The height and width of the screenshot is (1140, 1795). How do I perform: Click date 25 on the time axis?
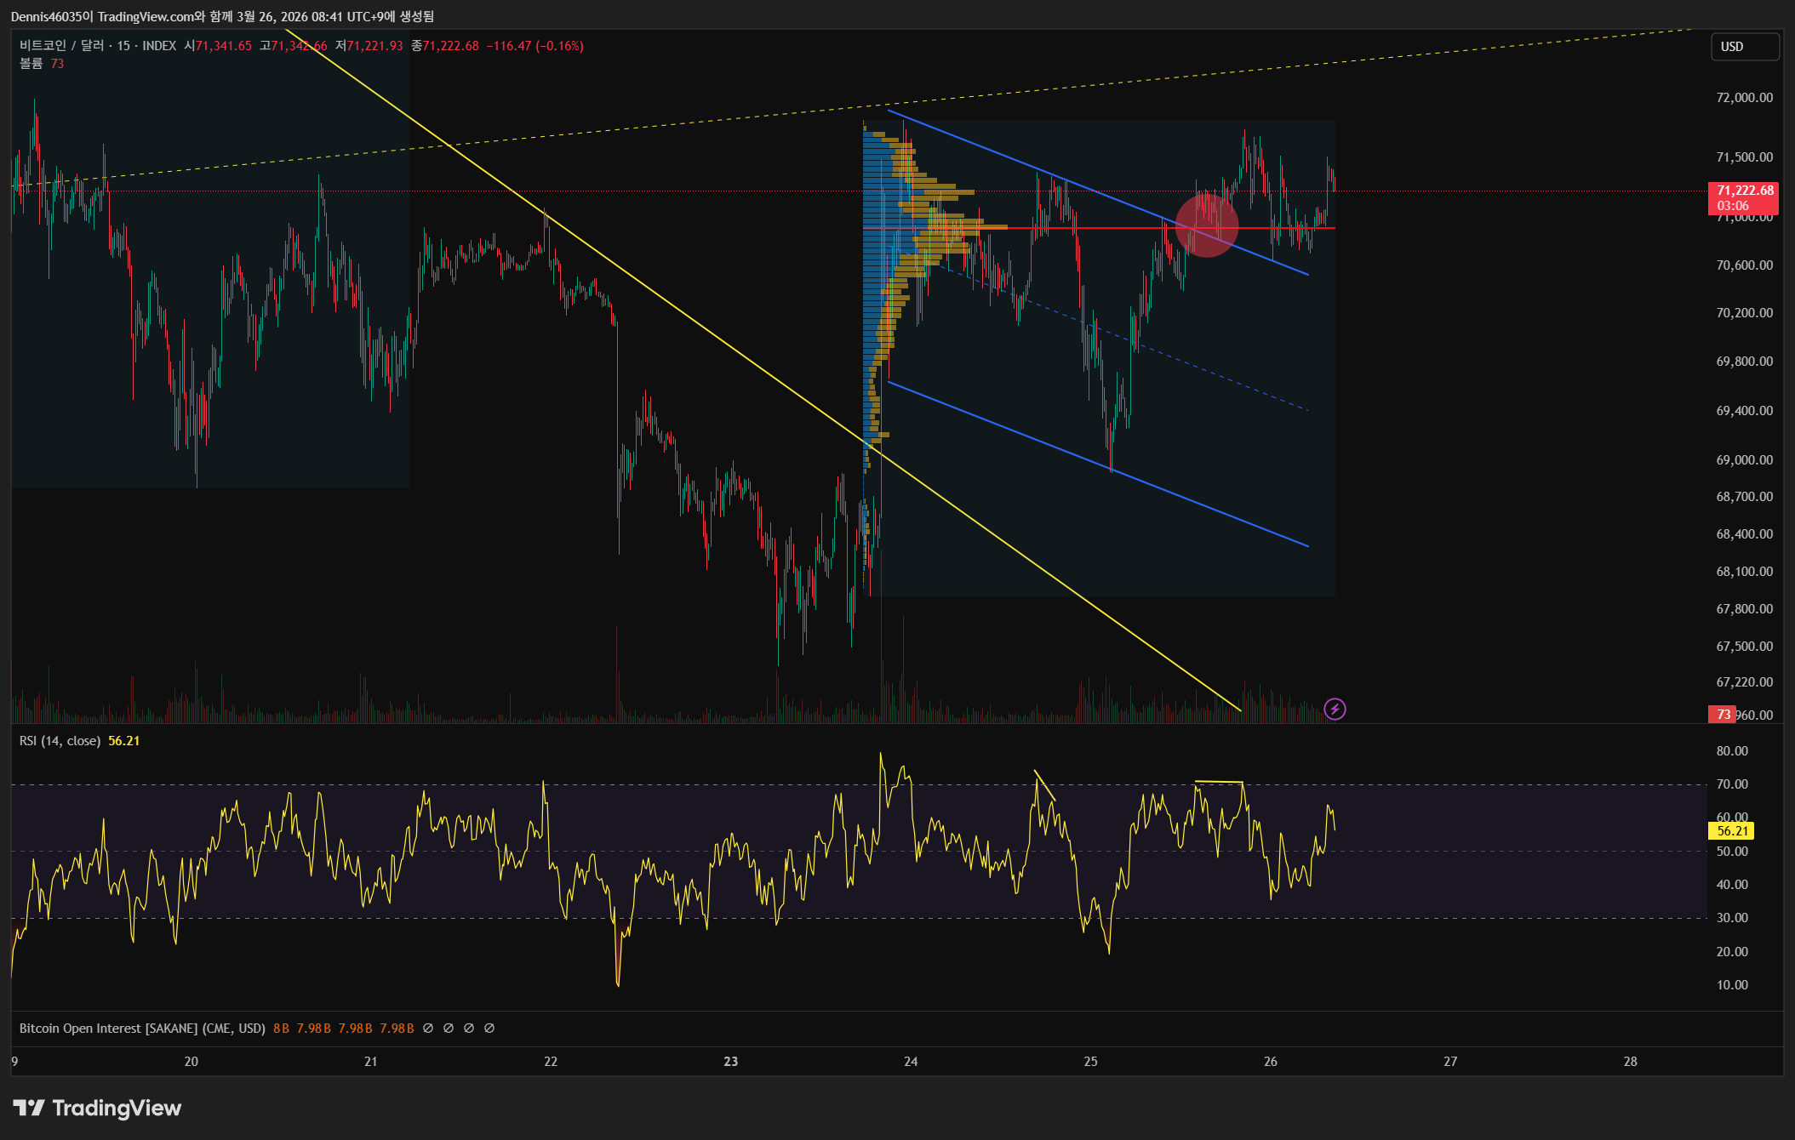pos(1091,1062)
